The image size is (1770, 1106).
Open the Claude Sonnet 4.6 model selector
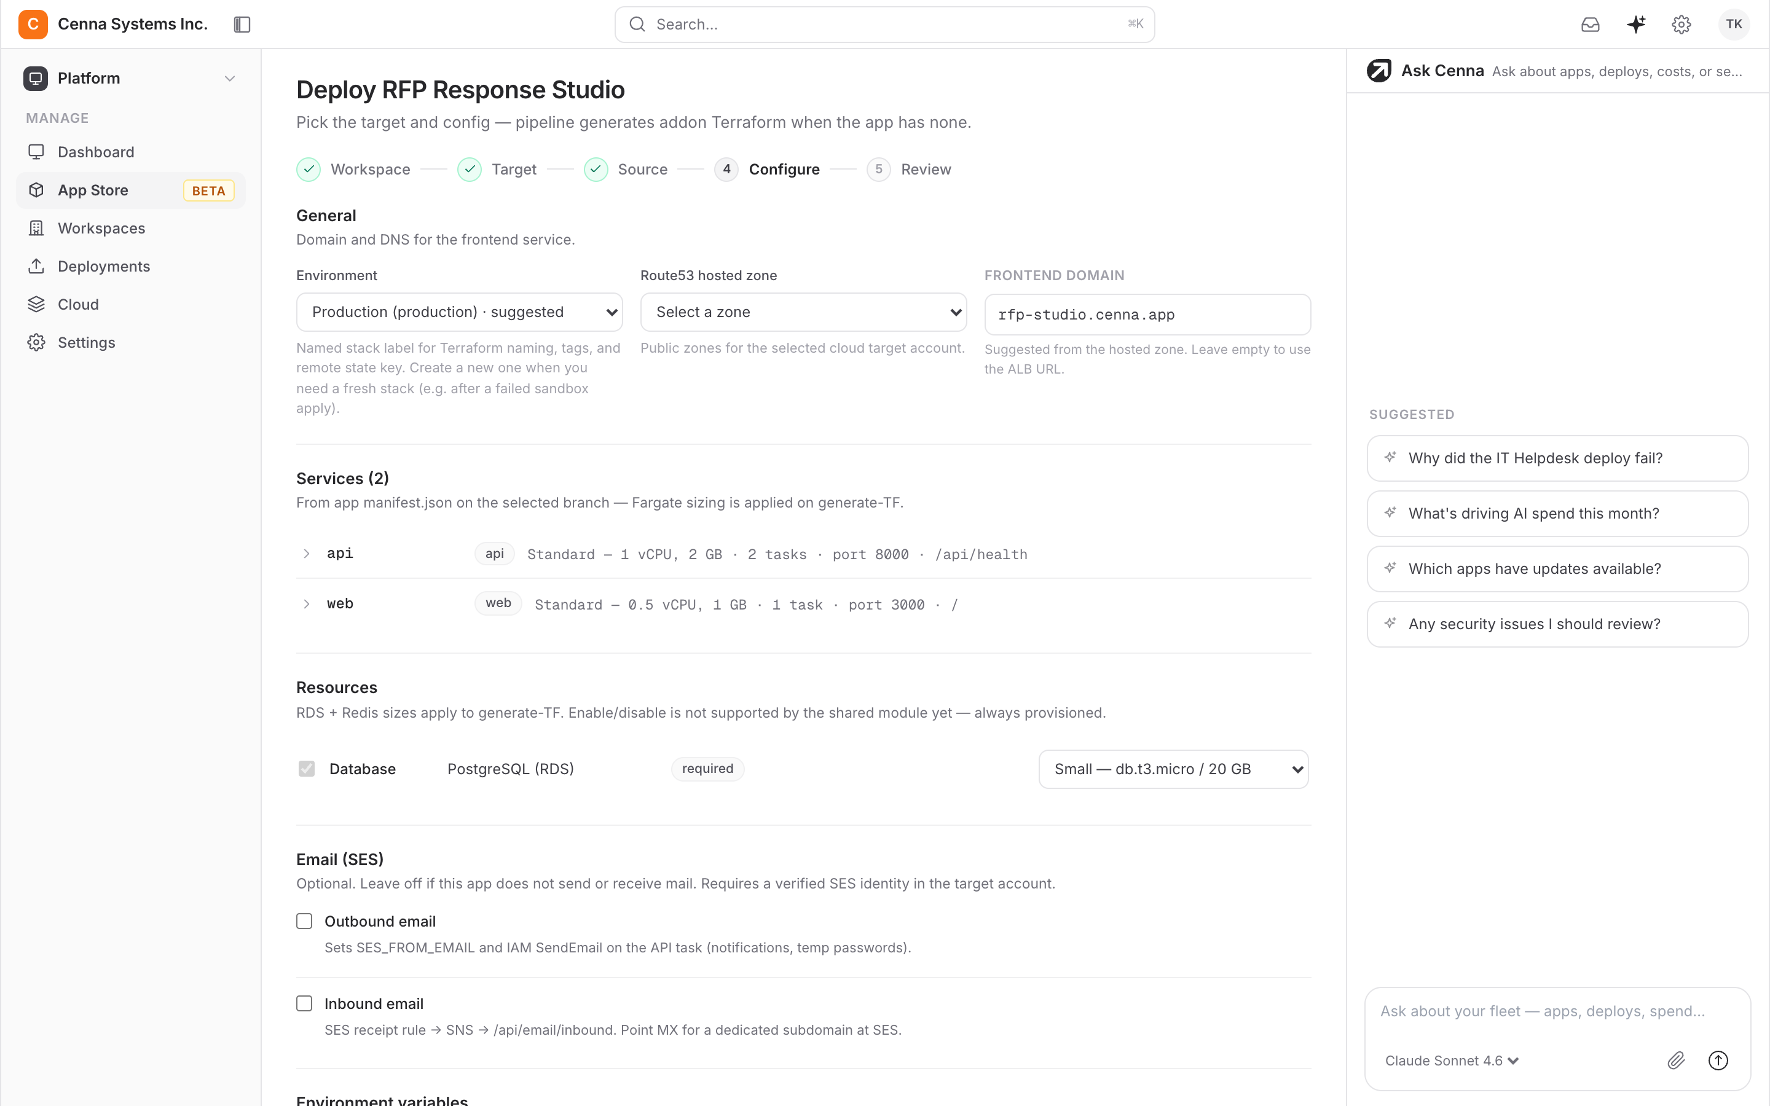click(x=1451, y=1061)
